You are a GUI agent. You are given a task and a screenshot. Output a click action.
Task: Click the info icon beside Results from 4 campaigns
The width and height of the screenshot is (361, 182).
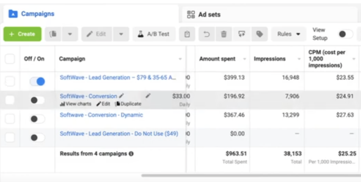[131, 154]
